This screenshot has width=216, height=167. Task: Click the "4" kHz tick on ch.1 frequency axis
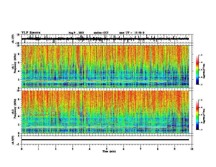(x=19, y=71)
